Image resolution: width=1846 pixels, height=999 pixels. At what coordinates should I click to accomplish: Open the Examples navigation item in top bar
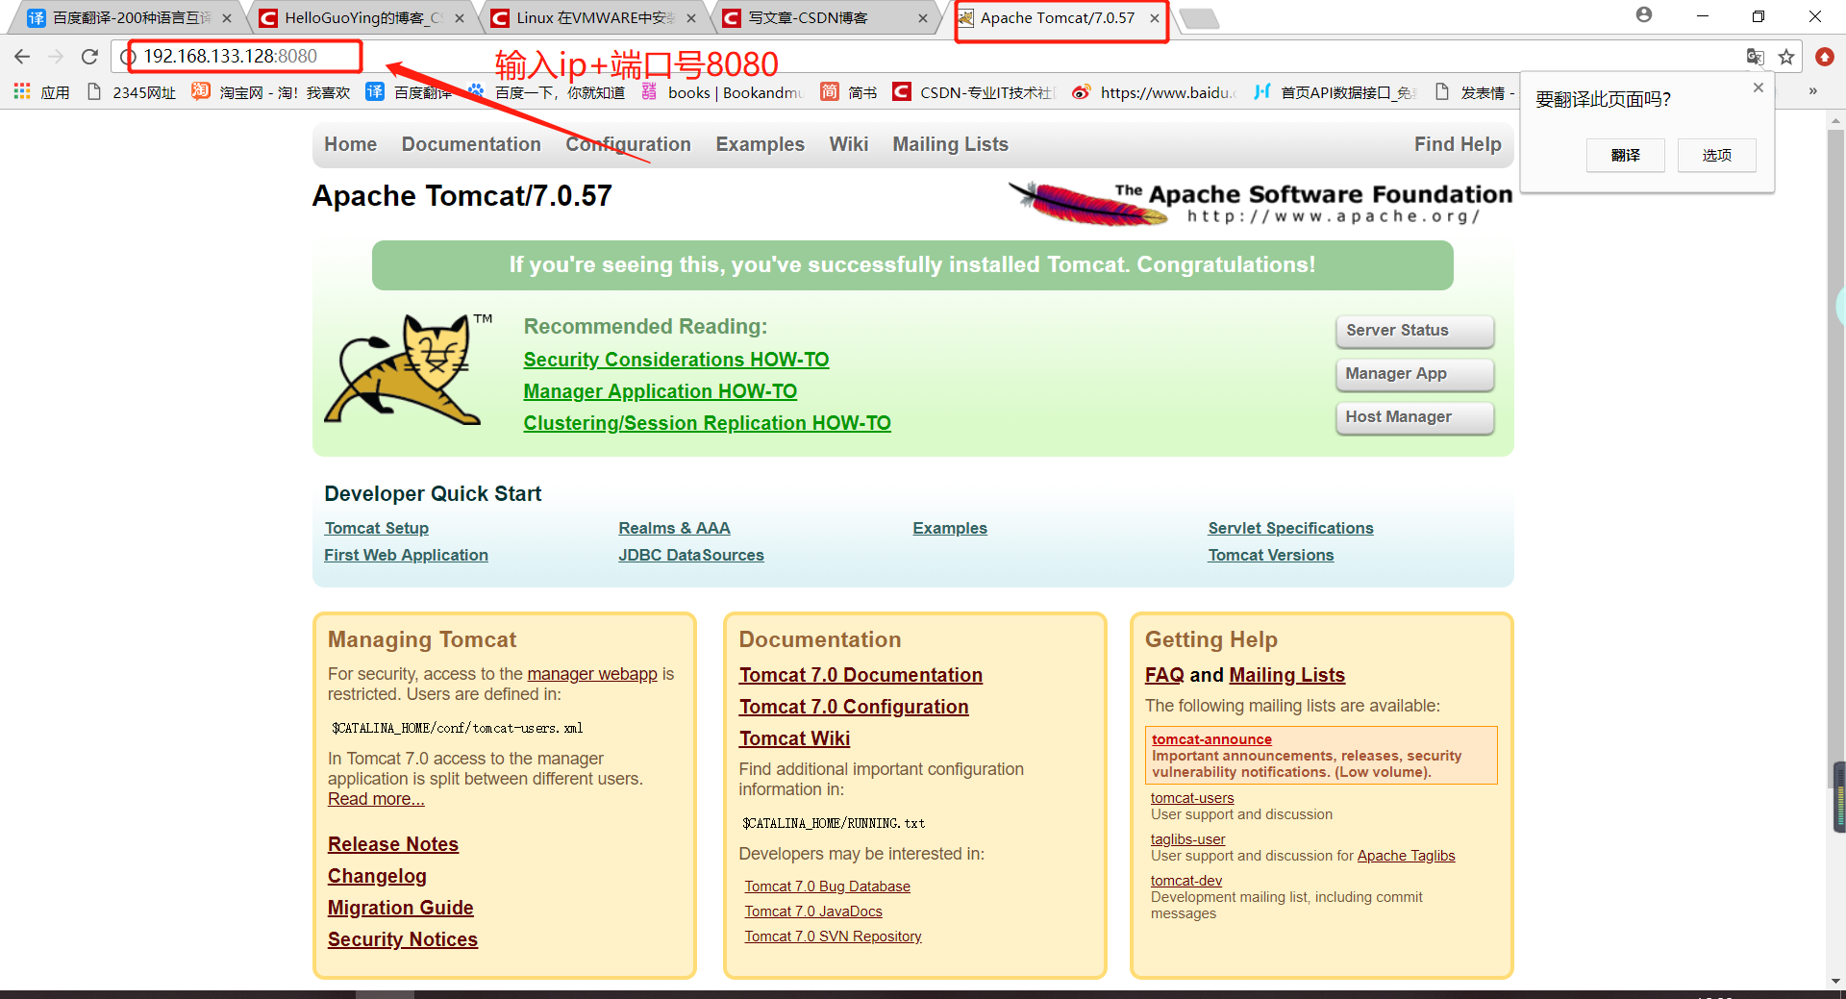(x=760, y=144)
